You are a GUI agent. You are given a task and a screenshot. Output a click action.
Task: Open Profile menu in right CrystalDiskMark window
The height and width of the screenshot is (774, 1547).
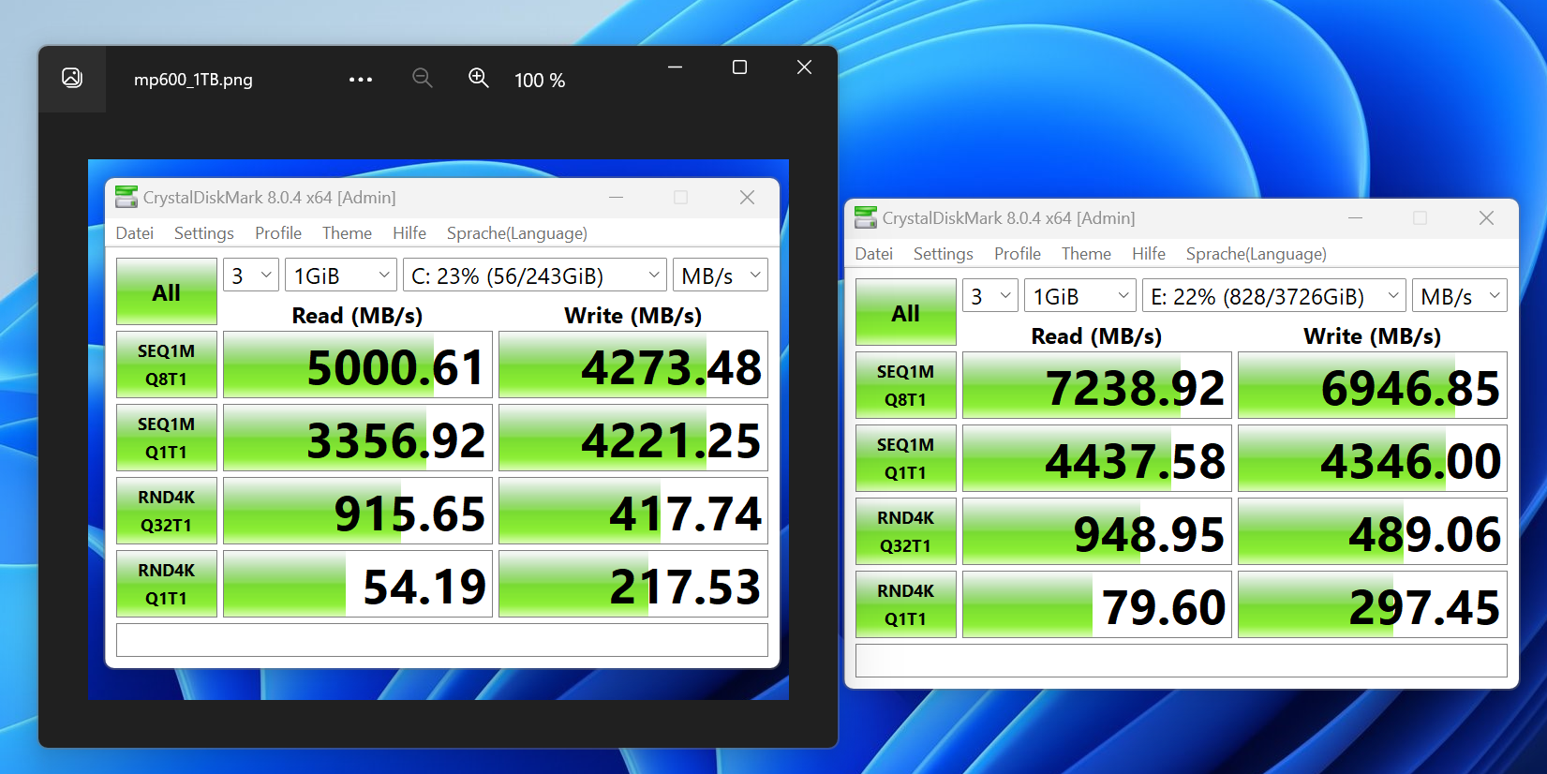(x=1018, y=254)
